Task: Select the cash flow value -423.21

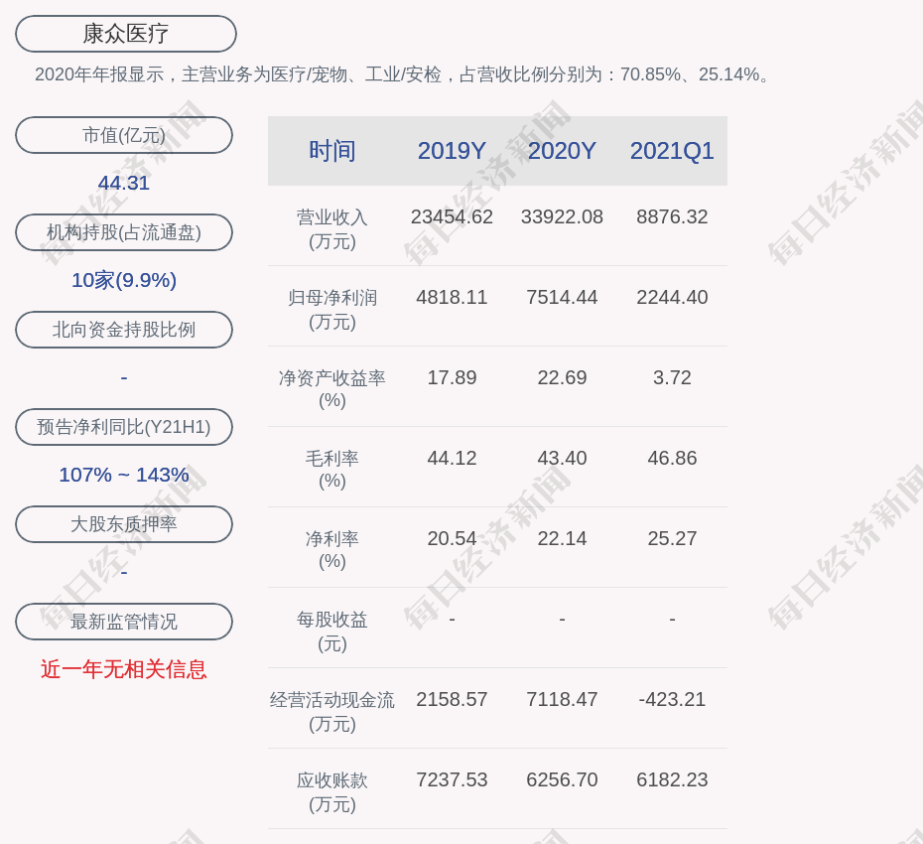Action: point(672,699)
